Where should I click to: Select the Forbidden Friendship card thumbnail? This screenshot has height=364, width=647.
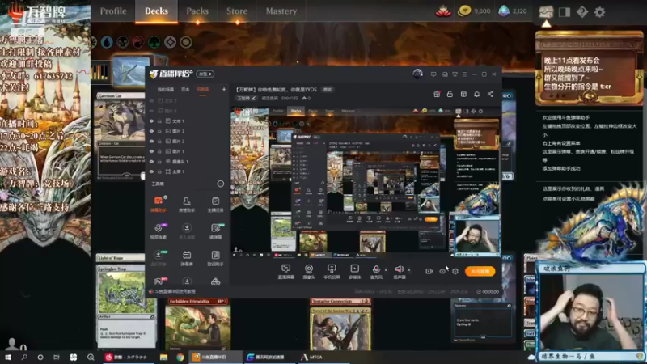pos(197,324)
